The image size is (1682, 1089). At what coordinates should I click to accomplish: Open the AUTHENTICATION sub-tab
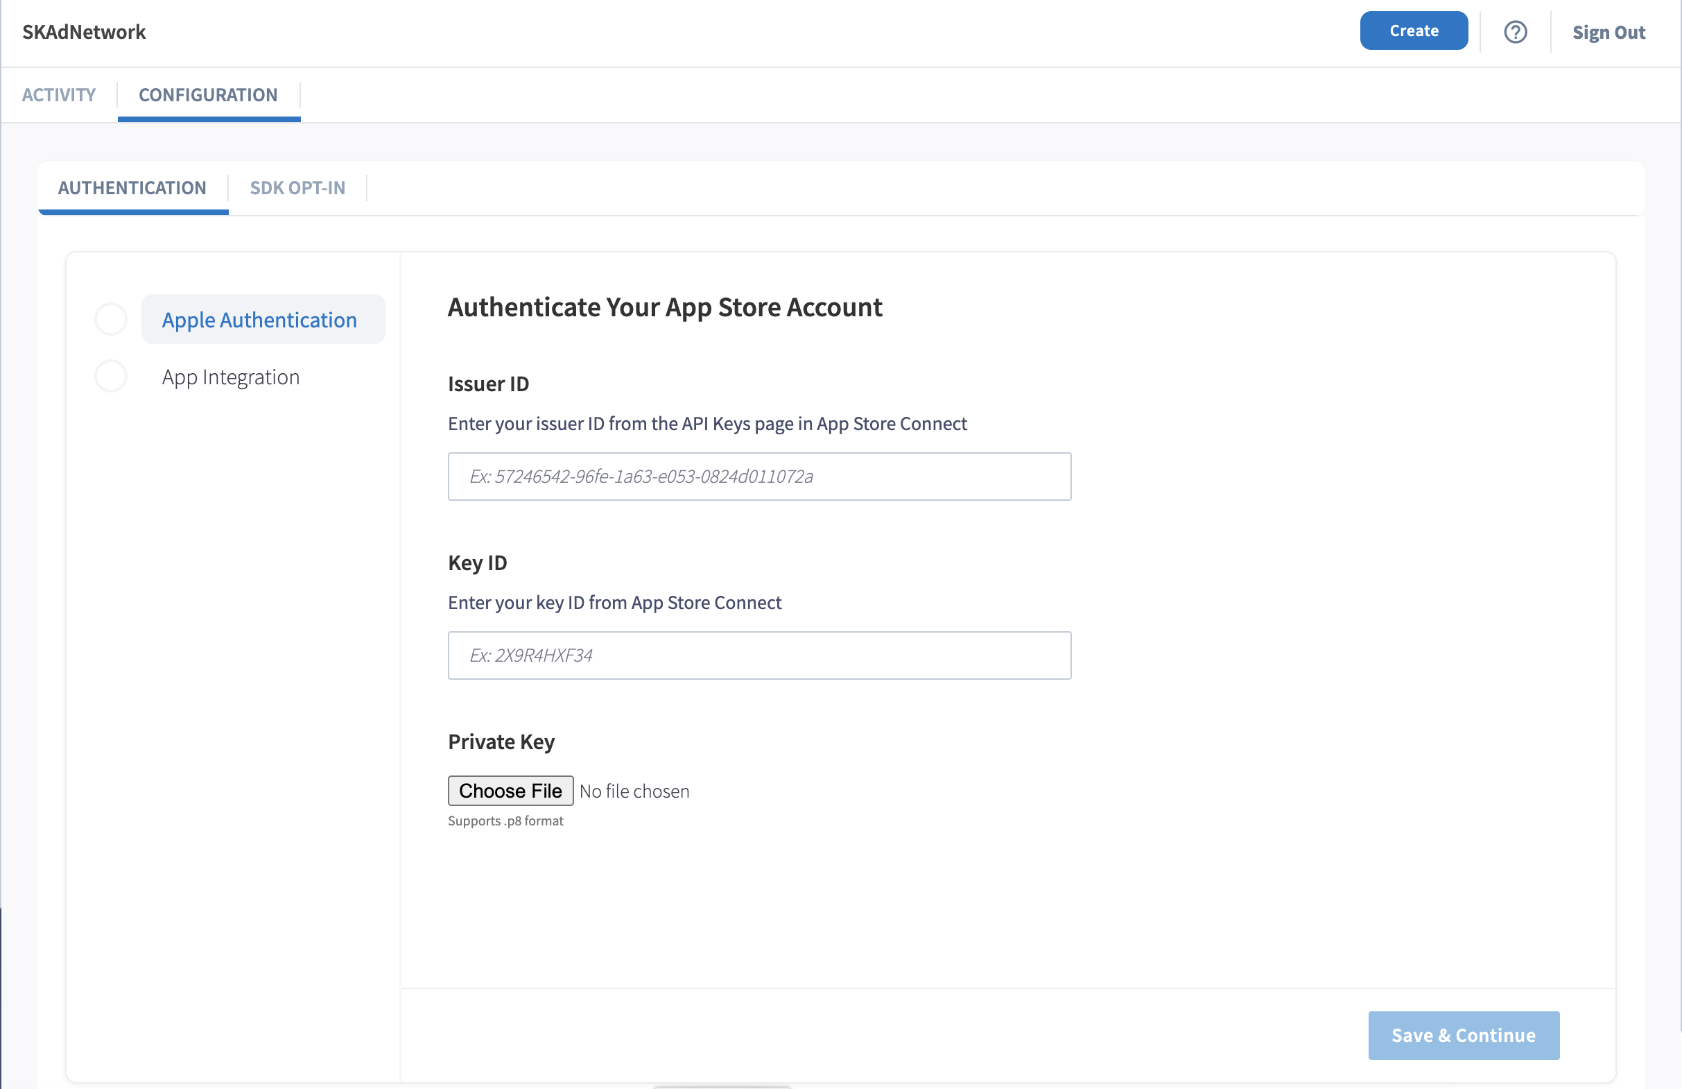tap(132, 187)
